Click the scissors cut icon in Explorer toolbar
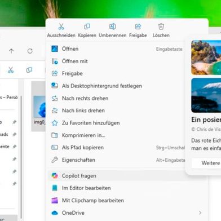This screenshot has width=221, height=221. tap(11, 70)
